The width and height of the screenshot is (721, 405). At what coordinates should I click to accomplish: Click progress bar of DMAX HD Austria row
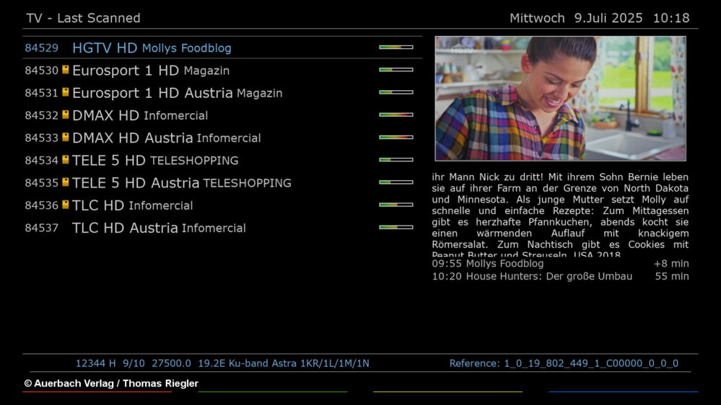(x=396, y=137)
